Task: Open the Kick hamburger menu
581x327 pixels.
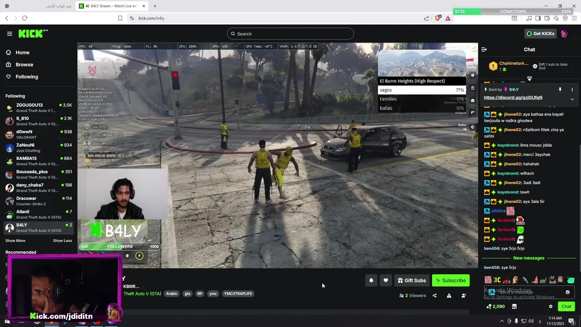Action: (10, 34)
